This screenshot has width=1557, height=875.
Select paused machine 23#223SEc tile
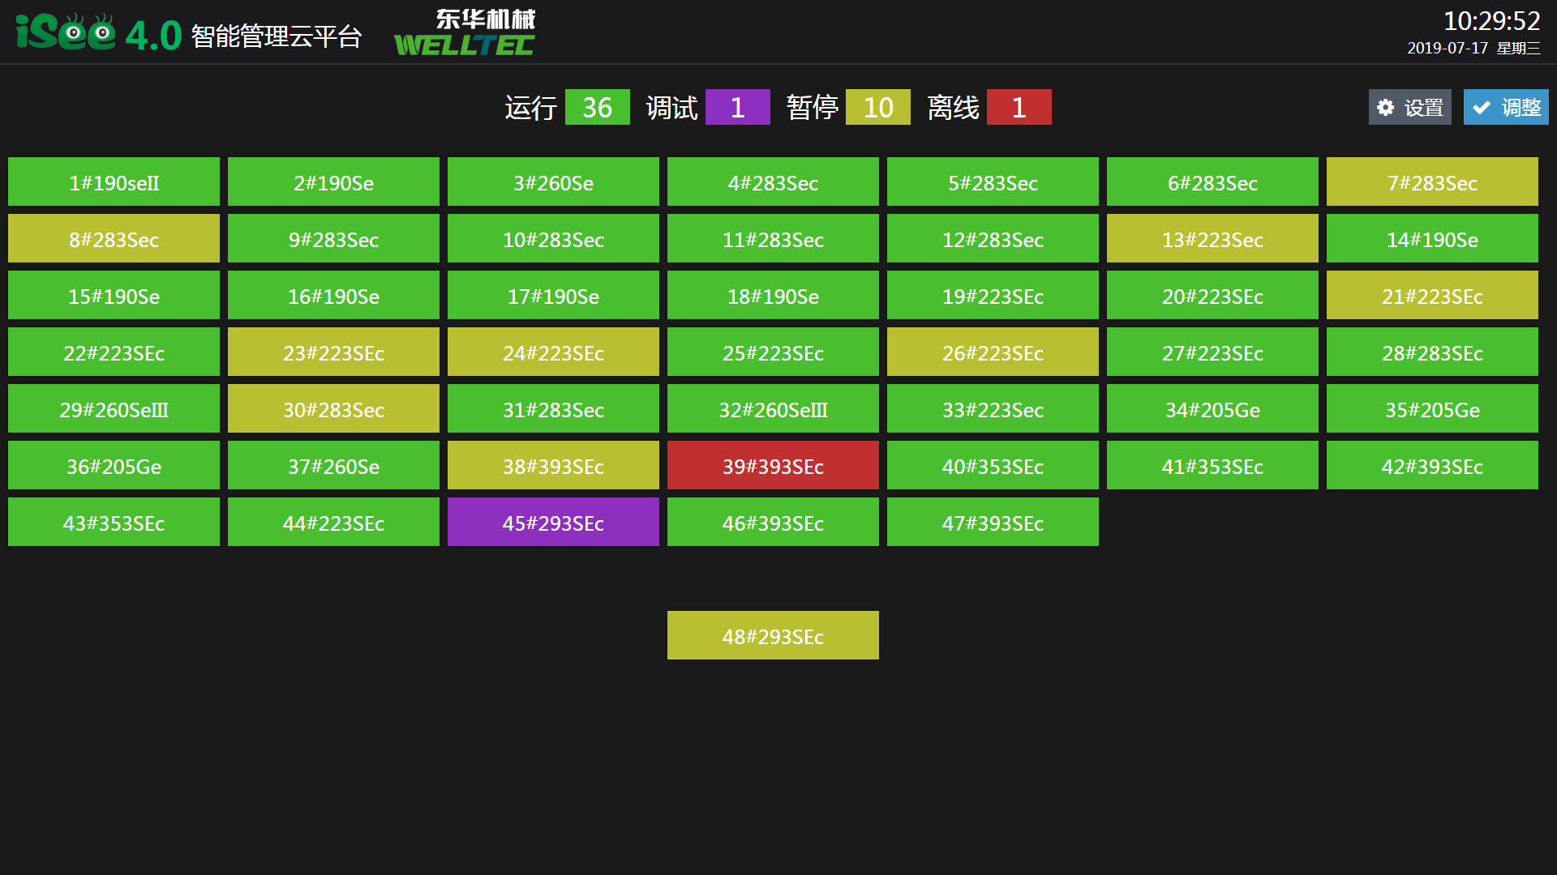[x=333, y=352]
